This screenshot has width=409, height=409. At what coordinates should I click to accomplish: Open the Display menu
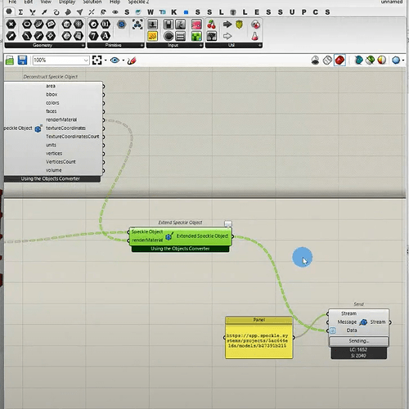coord(67,2)
